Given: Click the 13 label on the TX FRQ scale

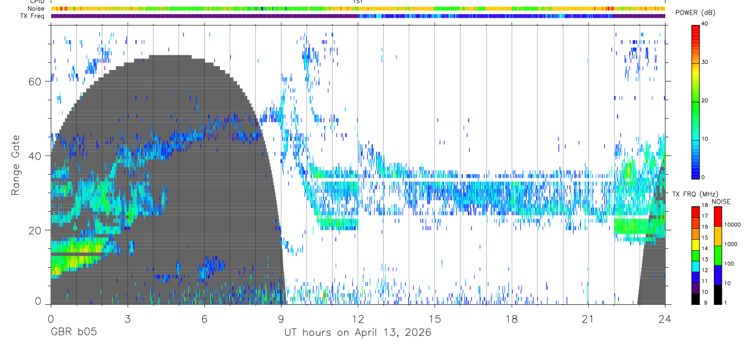Looking at the screenshot, I should 706,260.
